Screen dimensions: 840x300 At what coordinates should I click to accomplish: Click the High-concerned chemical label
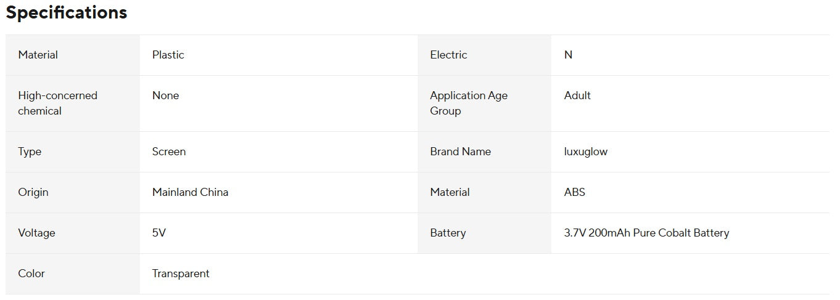tap(57, 103)
